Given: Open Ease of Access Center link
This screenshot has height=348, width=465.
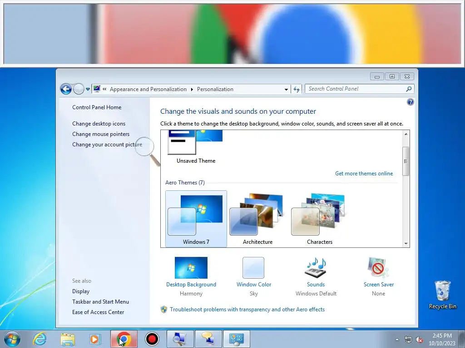Looking at the screenshot, I should (x=98, y=312).
